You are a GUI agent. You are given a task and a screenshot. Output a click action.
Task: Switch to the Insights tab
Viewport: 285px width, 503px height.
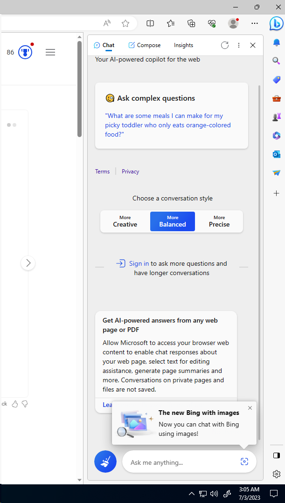pos(183,45)
